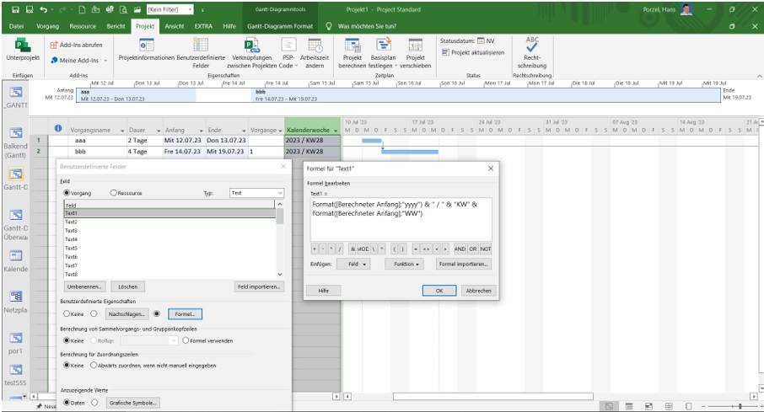Open the Funktion insert dropdown

coord(406,264)
